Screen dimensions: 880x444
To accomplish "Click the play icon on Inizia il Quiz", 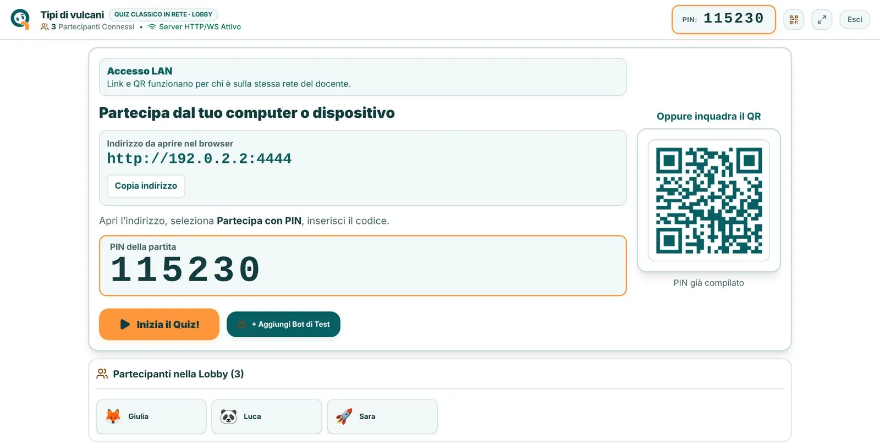I will (x=125, y=325).
